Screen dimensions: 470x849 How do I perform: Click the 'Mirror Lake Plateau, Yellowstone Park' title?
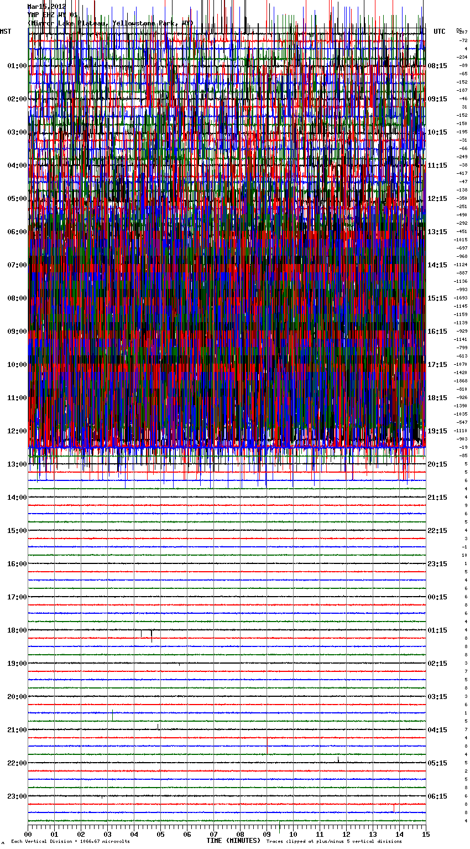click(x=110, y=23)
